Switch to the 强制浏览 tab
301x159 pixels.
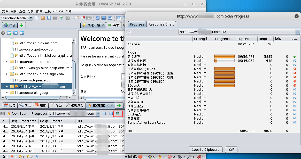coord(75,105)
